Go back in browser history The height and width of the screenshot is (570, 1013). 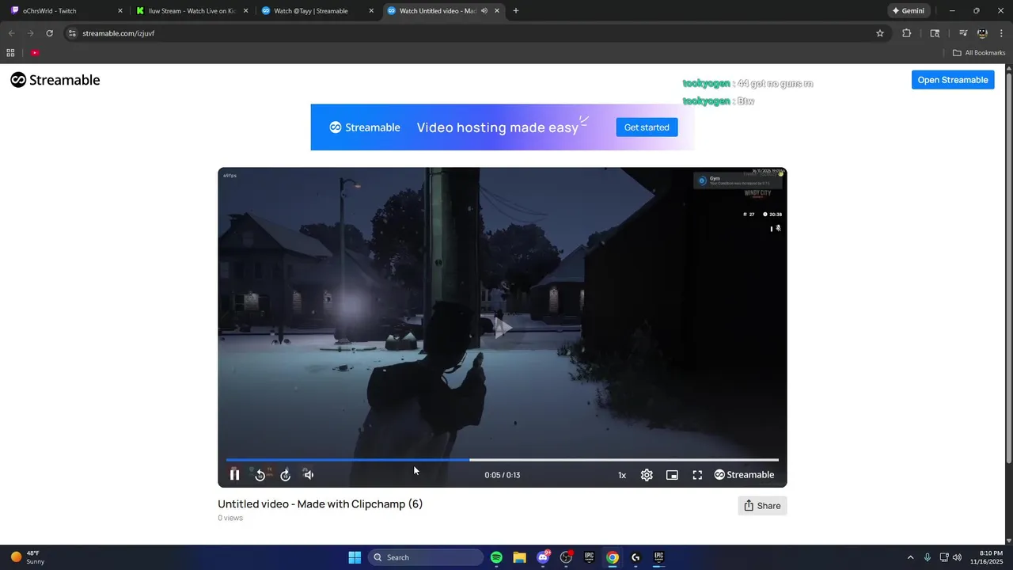pyautogui.click(x=11, y=33)
